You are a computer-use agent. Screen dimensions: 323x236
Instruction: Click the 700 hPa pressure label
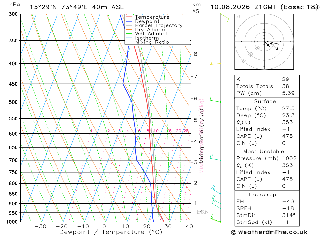[13, 160]
